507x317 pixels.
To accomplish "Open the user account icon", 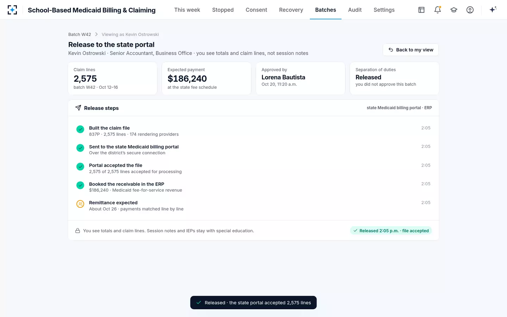I will pos(470,10).
